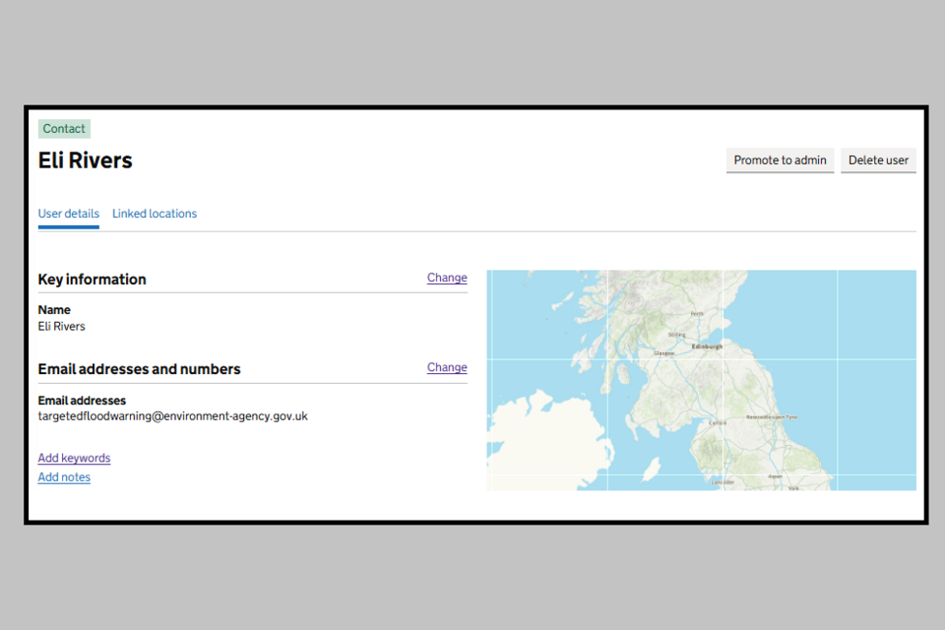Click Edinburgh label on the map
This screenshot has width=945, height=630.
click(x=707, y=346)
